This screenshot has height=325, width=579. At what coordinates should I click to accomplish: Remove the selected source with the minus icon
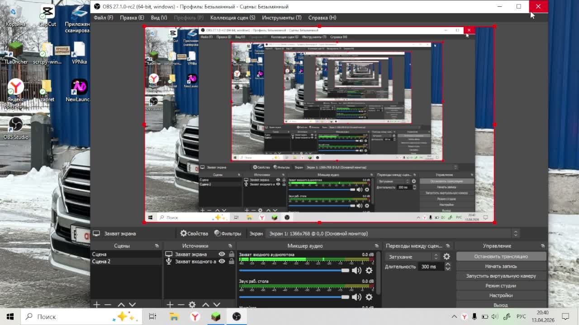[181, 305]
